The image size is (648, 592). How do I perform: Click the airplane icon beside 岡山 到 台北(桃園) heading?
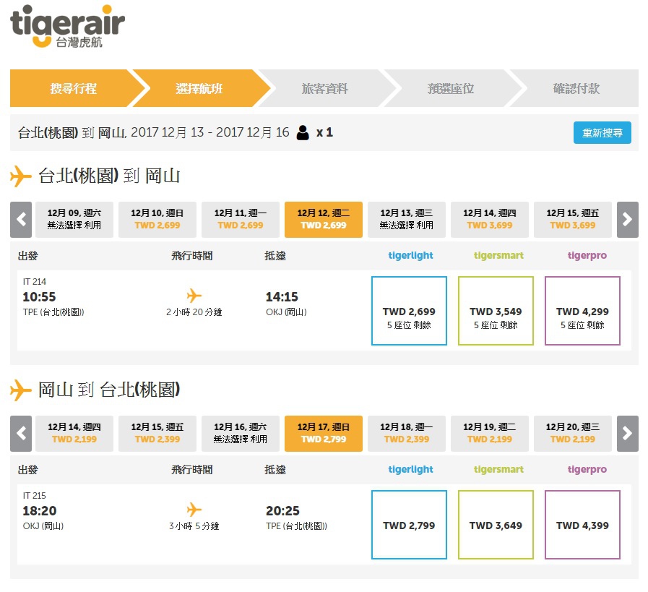[21, 390]
